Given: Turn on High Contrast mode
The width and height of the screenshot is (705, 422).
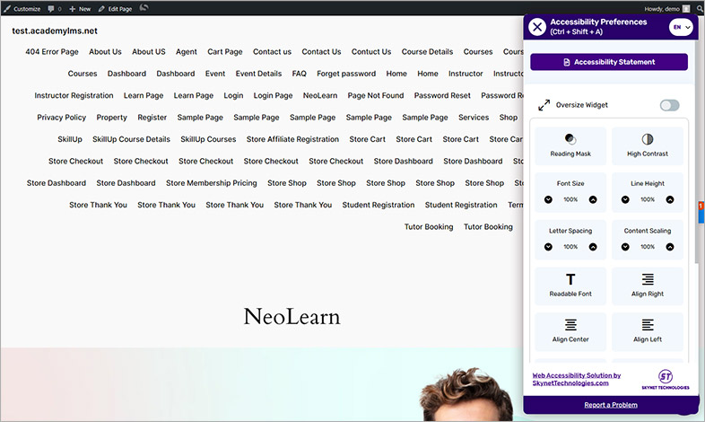Looking at the screenshot, I should (648, 145).
